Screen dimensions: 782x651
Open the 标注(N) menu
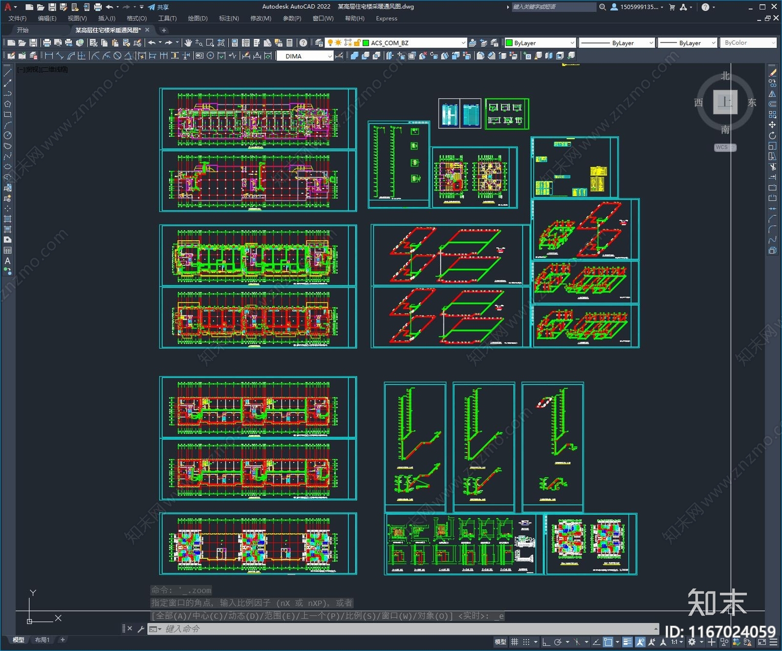pos(229,19)
